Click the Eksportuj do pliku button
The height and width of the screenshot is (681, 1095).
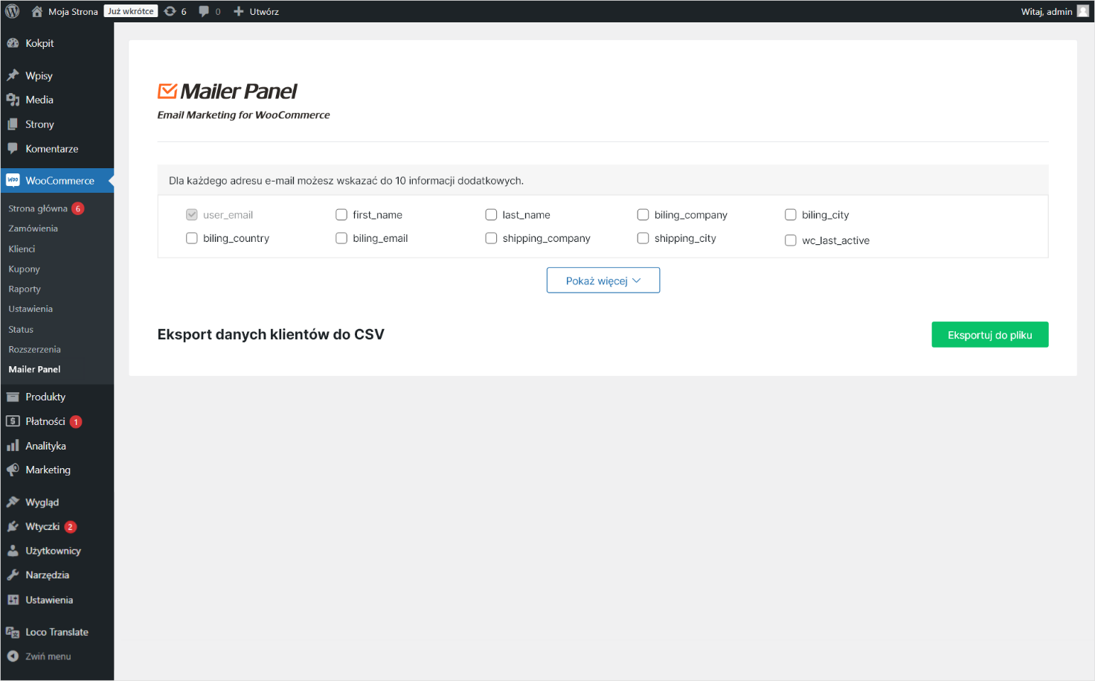990,335
